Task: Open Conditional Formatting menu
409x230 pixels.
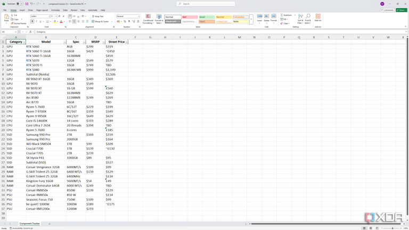Action: tap(148, 19)
